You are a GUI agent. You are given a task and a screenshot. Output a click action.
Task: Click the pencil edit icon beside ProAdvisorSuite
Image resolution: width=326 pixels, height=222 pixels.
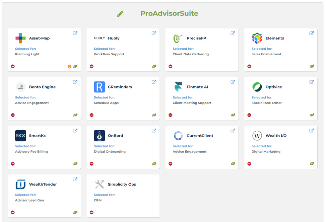click(120, 14)
